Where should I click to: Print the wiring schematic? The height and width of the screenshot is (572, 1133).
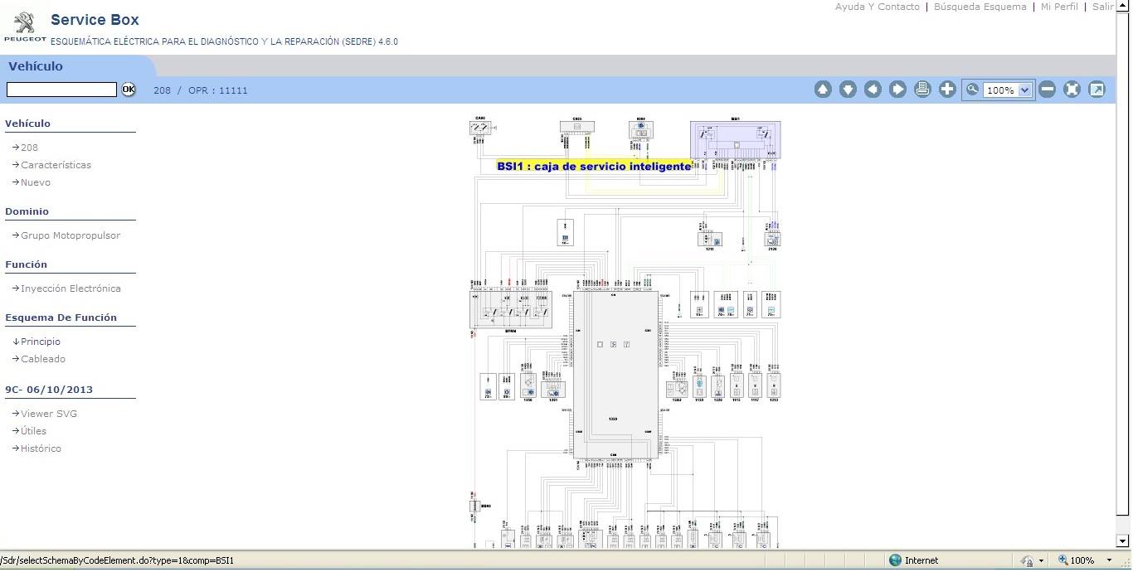(922, 90)
